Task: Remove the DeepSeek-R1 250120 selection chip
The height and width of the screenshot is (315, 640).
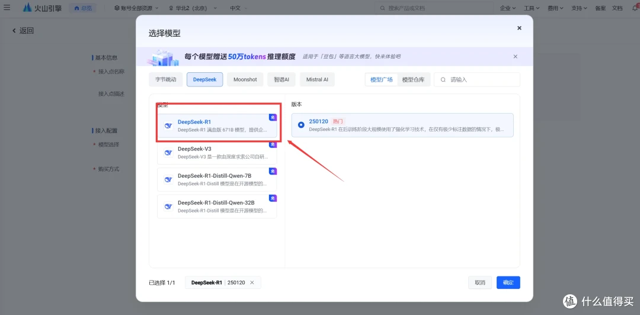Action: click(252, 282)
